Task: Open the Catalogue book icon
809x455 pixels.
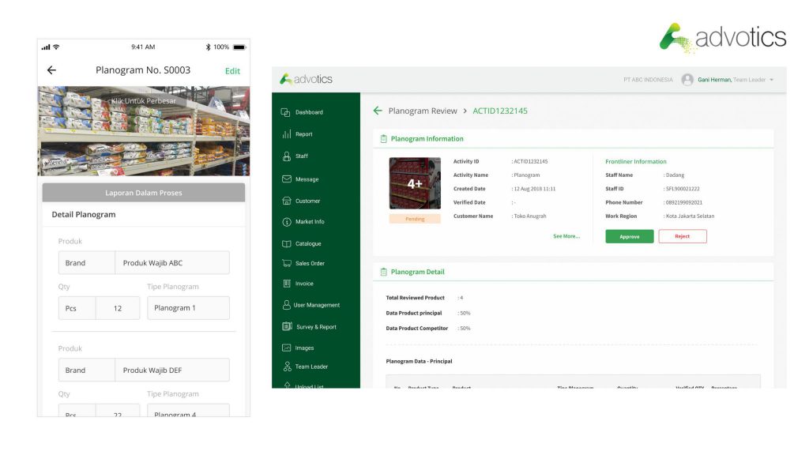Action: click(x=286, y=243)
